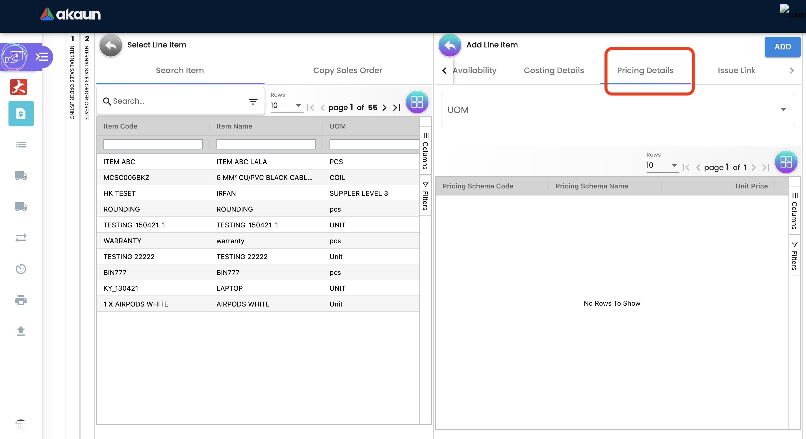The image size is (806, 439).
Task: Click the search filter options icon
Action: pos(253,101)
